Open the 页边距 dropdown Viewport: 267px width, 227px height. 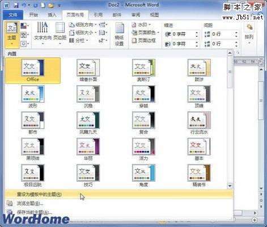click(x=60, y=34)
